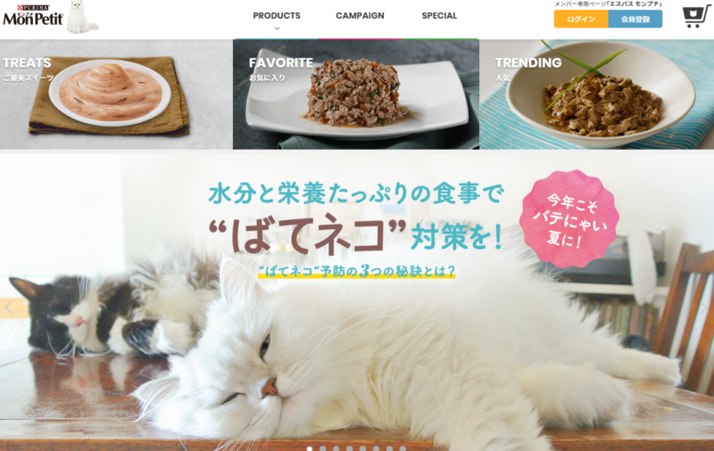Expand the PRODUCTS dropdown arrow
The width and height of the screenshot is (714, 451).
point(277,29)
